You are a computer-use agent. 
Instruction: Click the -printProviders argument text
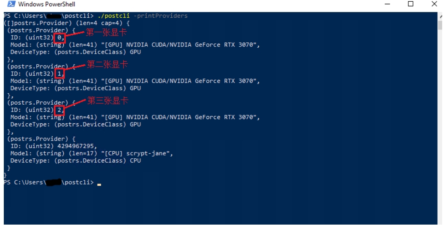tap(160, 16)
